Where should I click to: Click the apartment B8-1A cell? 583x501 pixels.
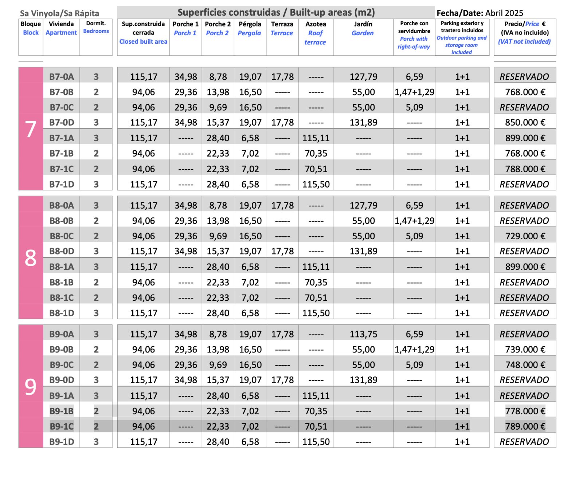click(61, 267)
